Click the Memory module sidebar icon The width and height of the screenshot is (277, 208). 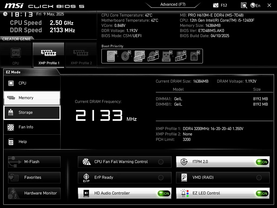[x=11, y=98]
